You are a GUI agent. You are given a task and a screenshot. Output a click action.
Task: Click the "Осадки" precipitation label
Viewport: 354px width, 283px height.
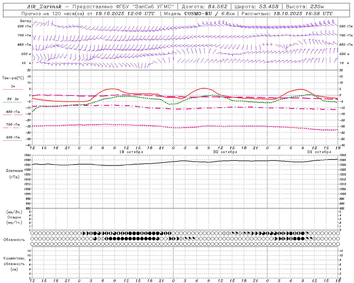tap(14, 218)
